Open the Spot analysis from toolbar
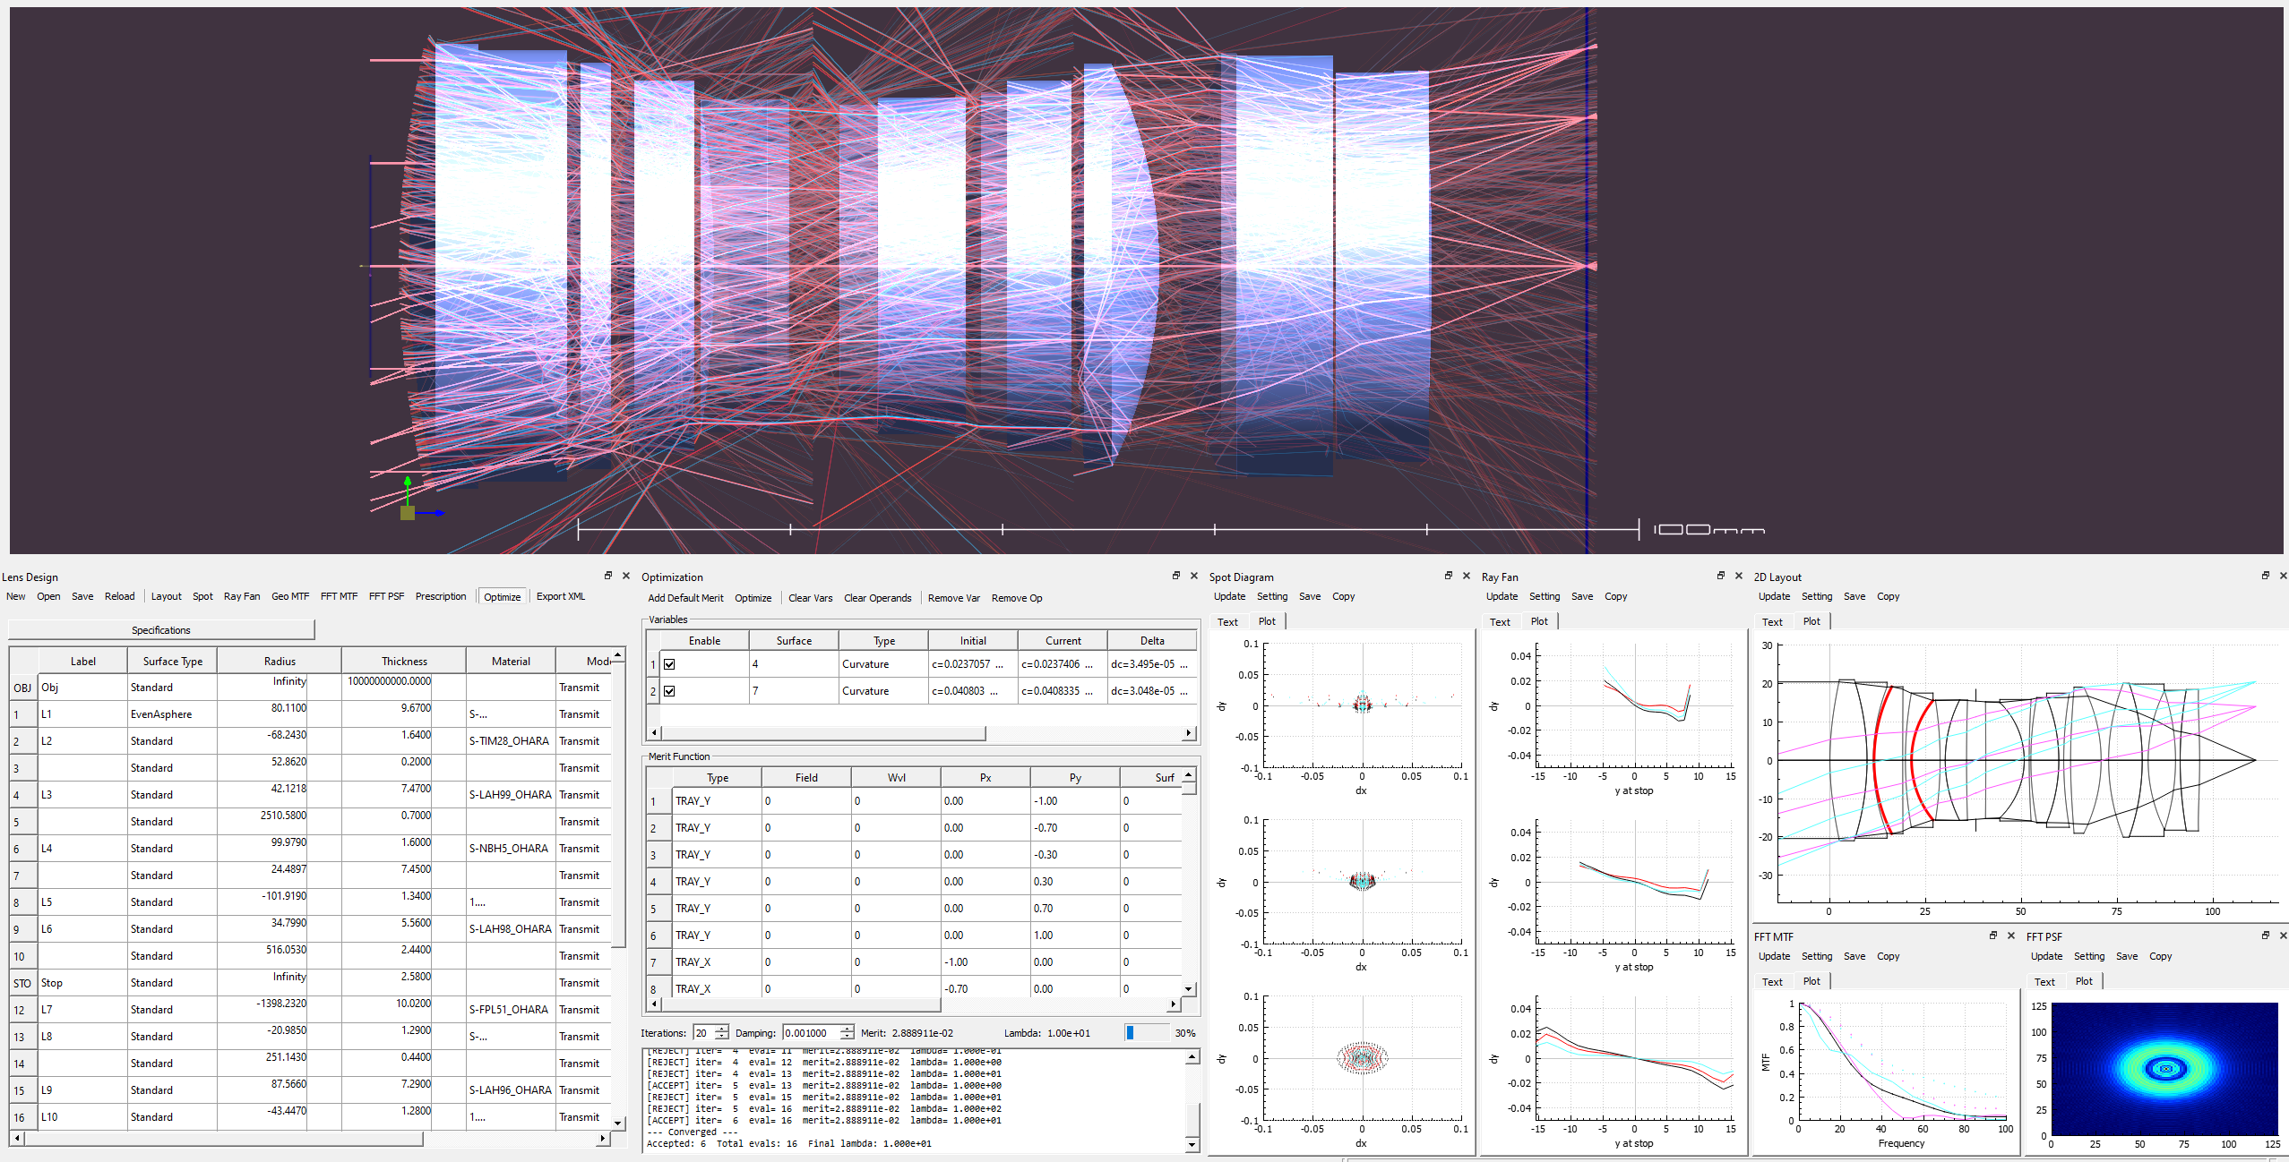Image resolution: width=2289 pixels, height=1162 pixels. tap(202, 596)
